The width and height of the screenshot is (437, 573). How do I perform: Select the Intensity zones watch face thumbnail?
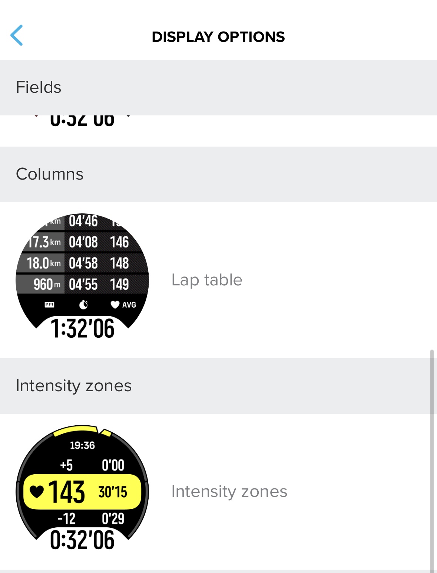click(x=82, y=488)
